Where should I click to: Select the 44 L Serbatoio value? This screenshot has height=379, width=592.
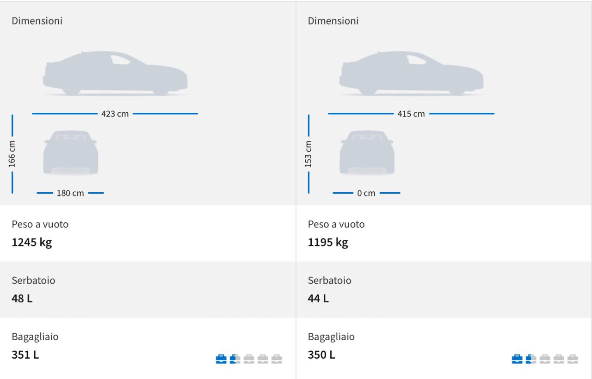point(318,298)
